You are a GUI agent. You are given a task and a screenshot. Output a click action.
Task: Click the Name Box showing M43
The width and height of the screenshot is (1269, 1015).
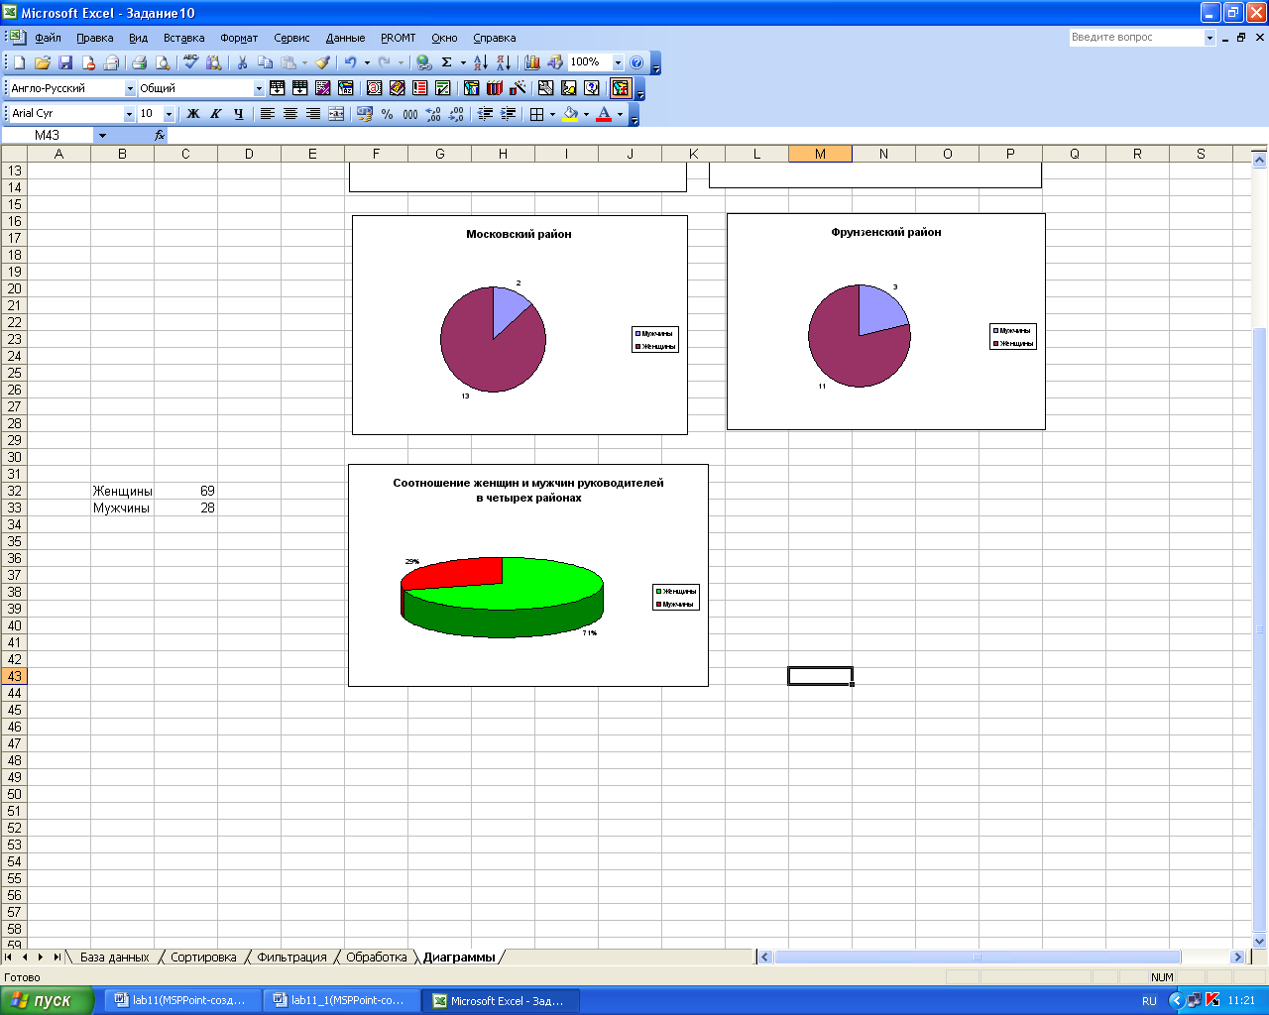click(48, 136)
